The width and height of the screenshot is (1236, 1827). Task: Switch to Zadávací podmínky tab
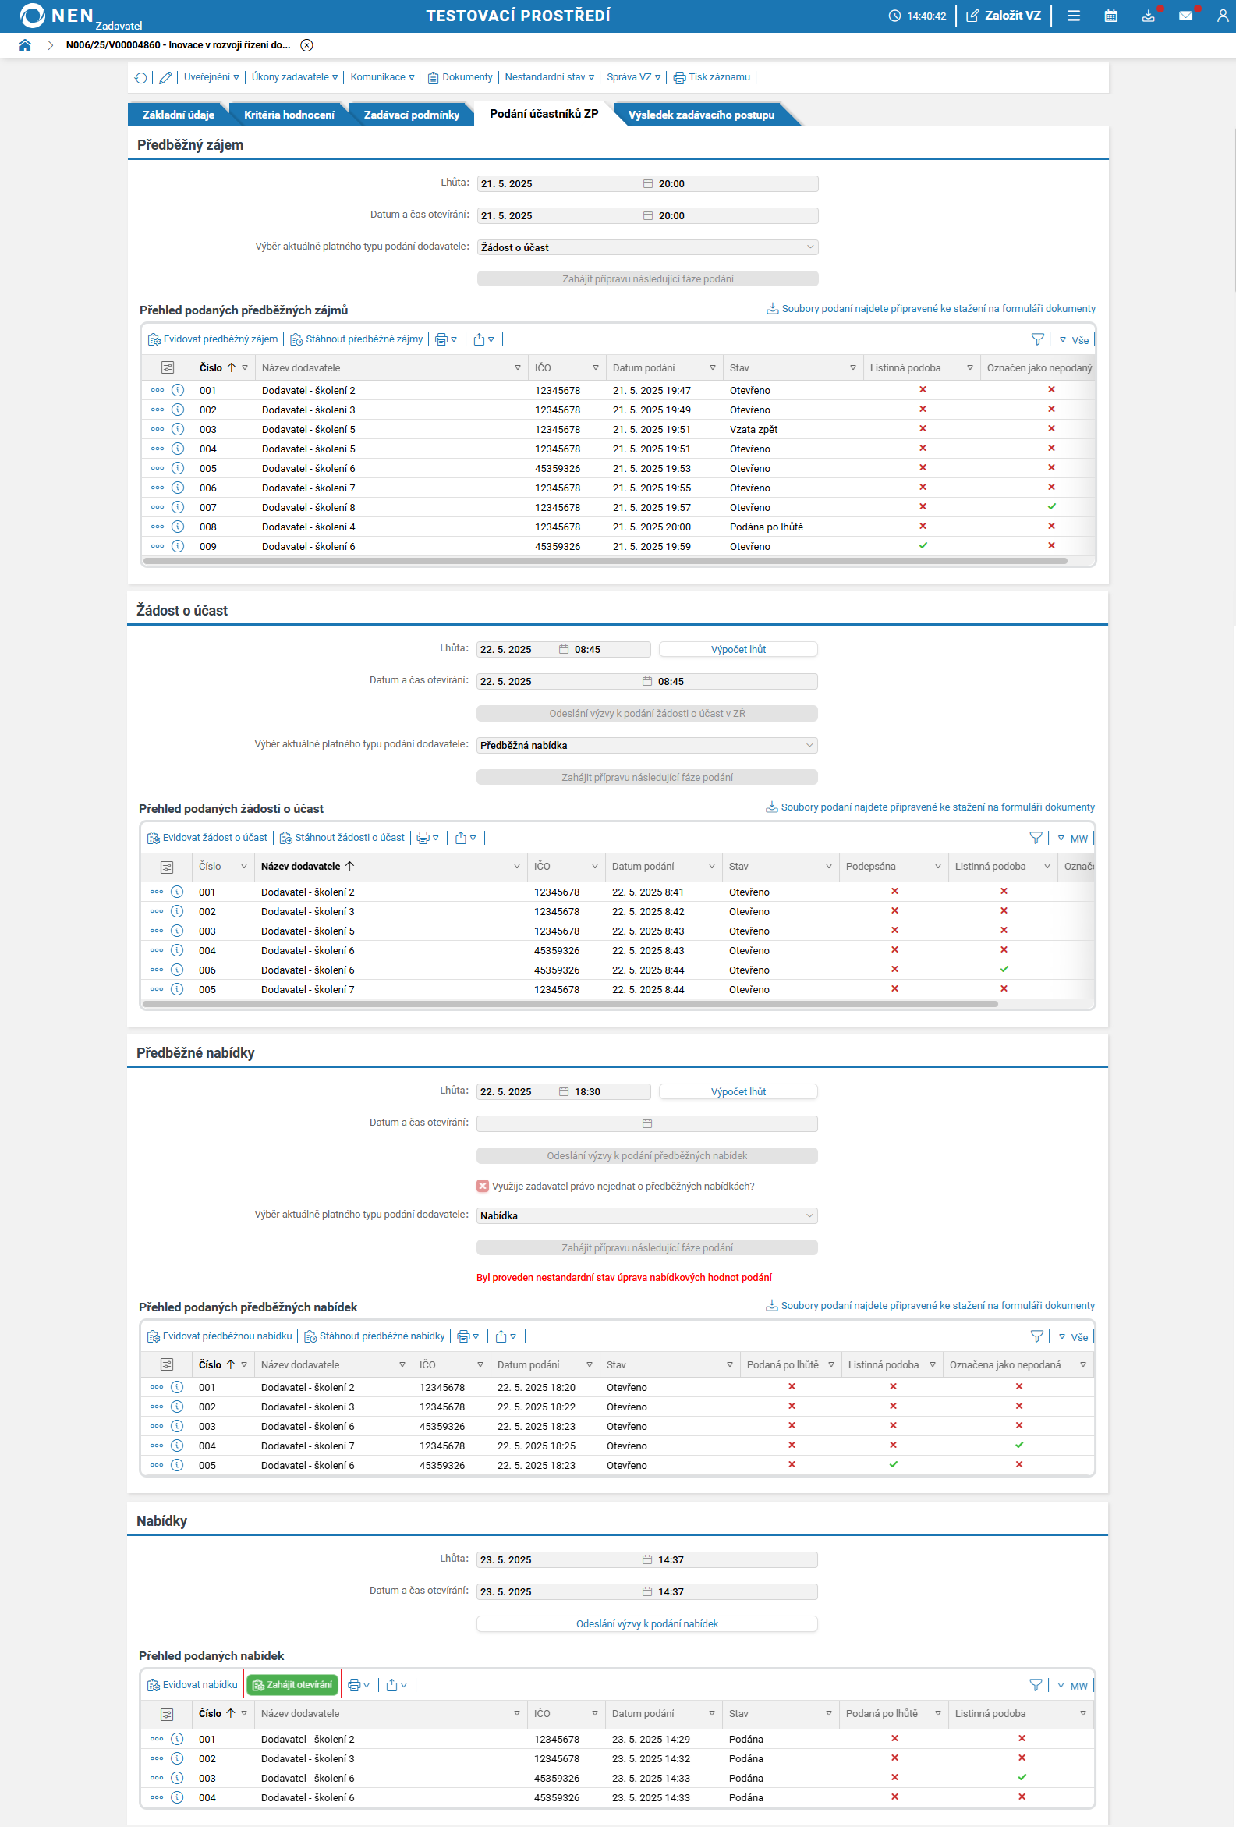(x=412, y=115)
